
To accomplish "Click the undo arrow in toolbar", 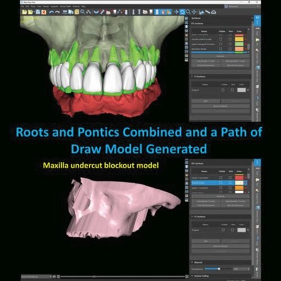I will tap(51, 12).
